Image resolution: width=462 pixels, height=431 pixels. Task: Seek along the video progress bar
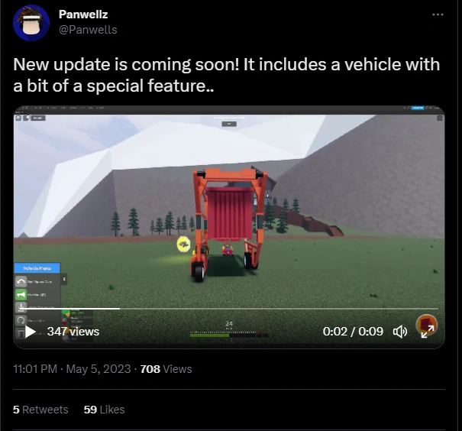(x=229, y=309)
